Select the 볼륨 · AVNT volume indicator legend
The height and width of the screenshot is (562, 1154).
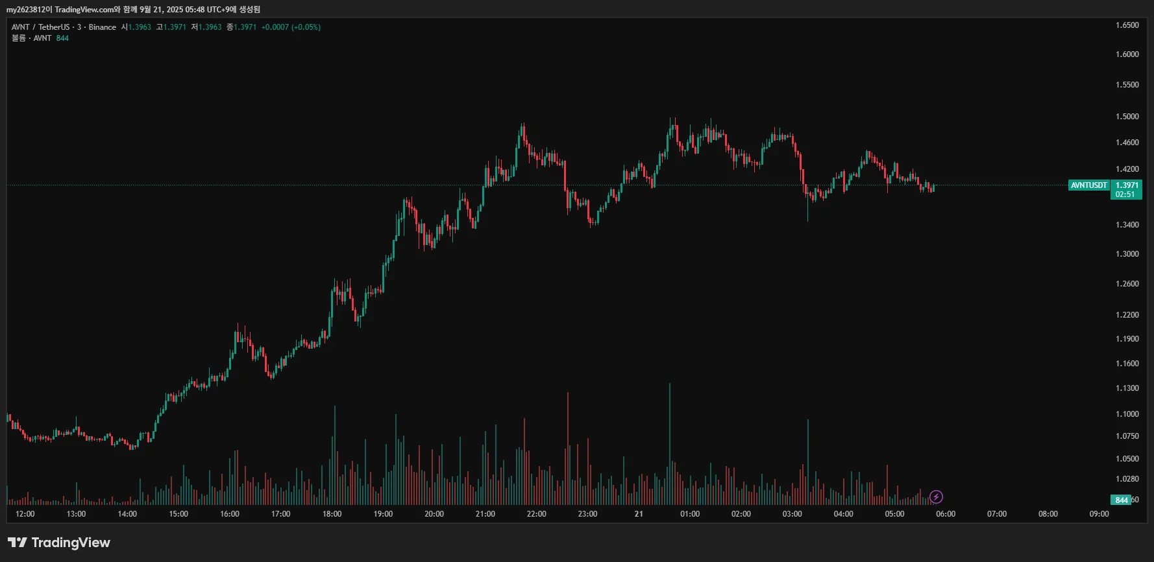(31, 38)
